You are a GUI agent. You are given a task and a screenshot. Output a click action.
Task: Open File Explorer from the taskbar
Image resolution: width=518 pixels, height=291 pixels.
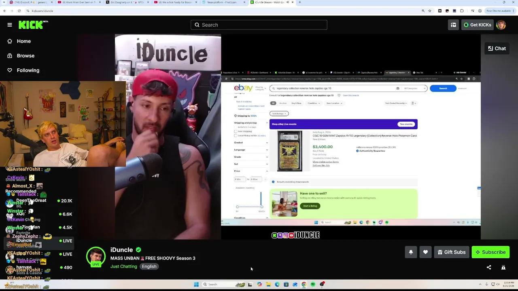tap(268, 285)
